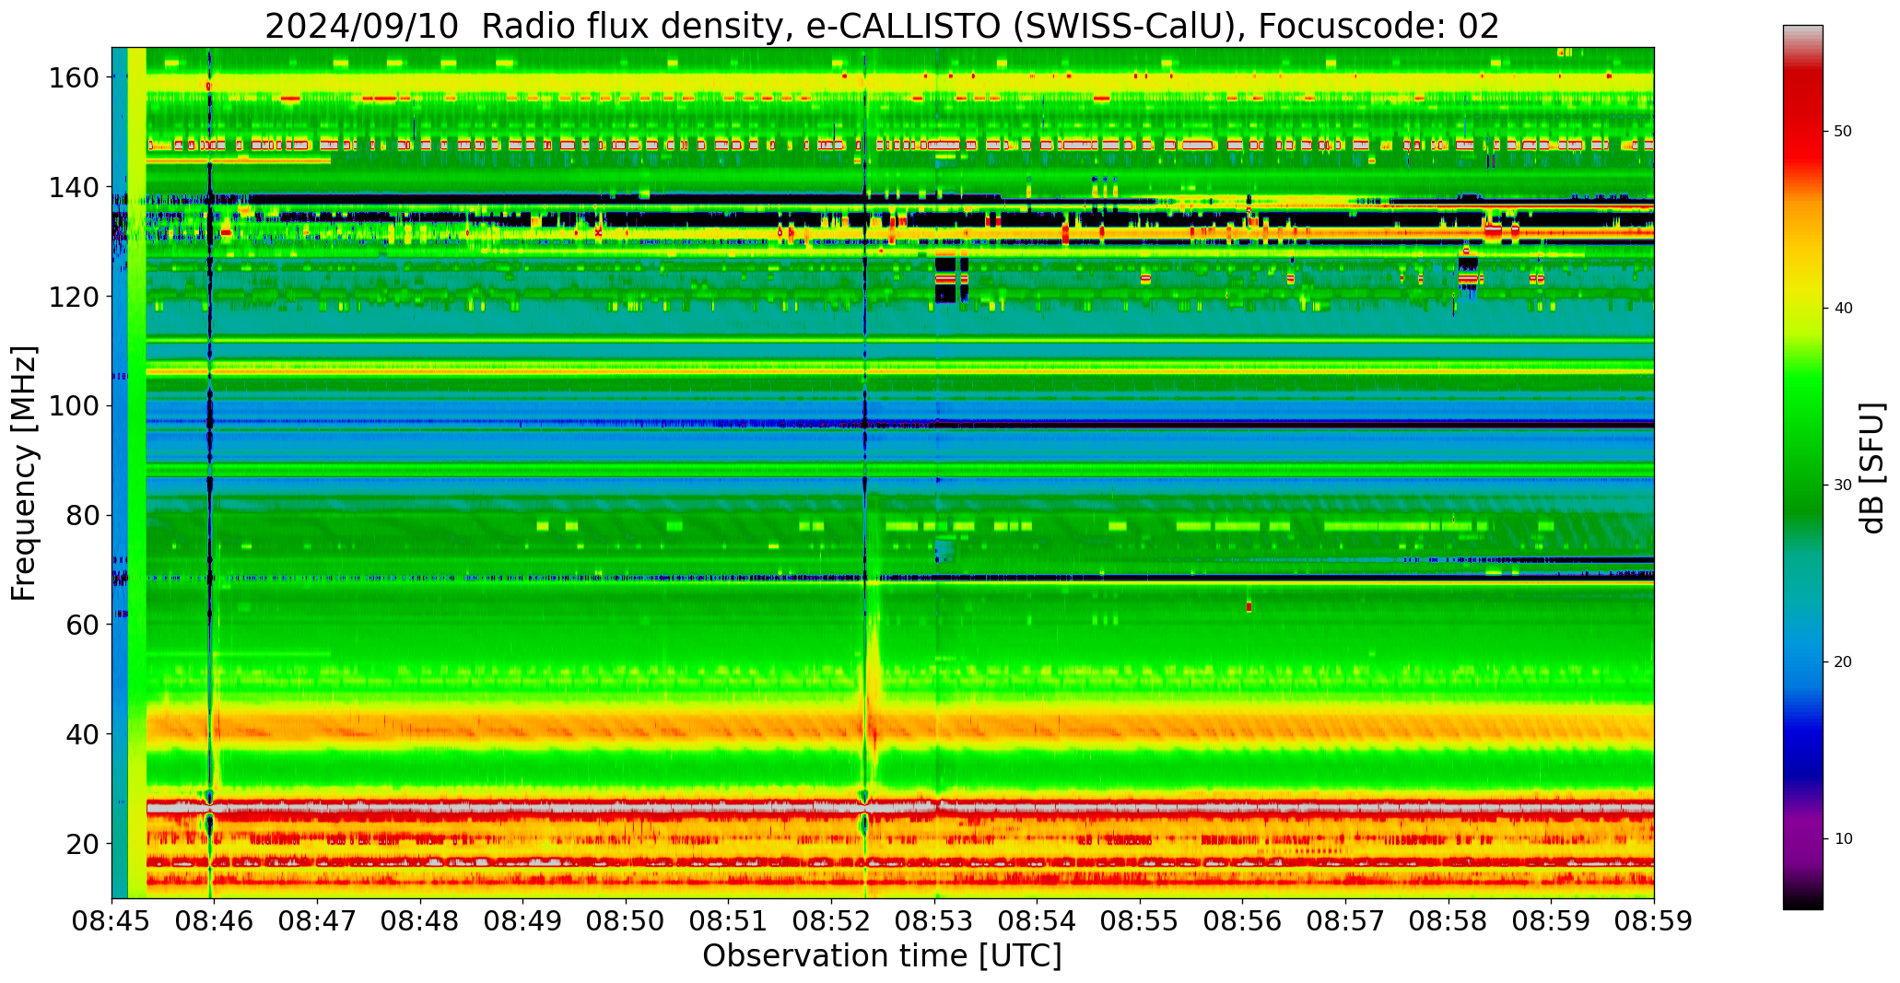Click the 100 MHz frequency tick label

tap(73, 406)
